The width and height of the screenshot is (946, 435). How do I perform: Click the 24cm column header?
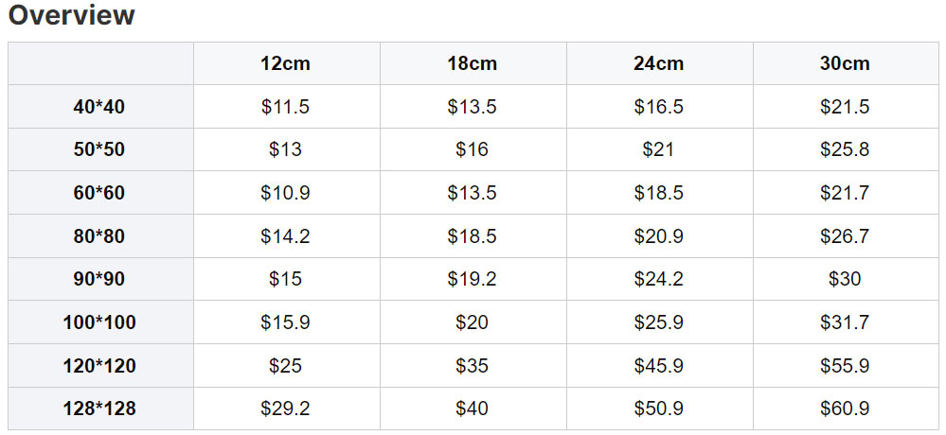click(659, 63)
